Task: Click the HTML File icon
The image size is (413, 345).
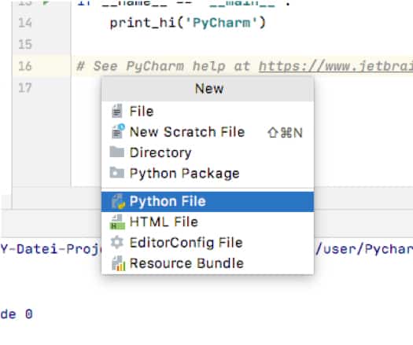Action: coord(117,222)
